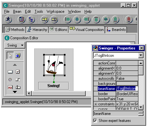Image resolution: width=147 pixels, height=127 pixels.
Task: Open the Tools menu
Action: click(x=39, y=11)
